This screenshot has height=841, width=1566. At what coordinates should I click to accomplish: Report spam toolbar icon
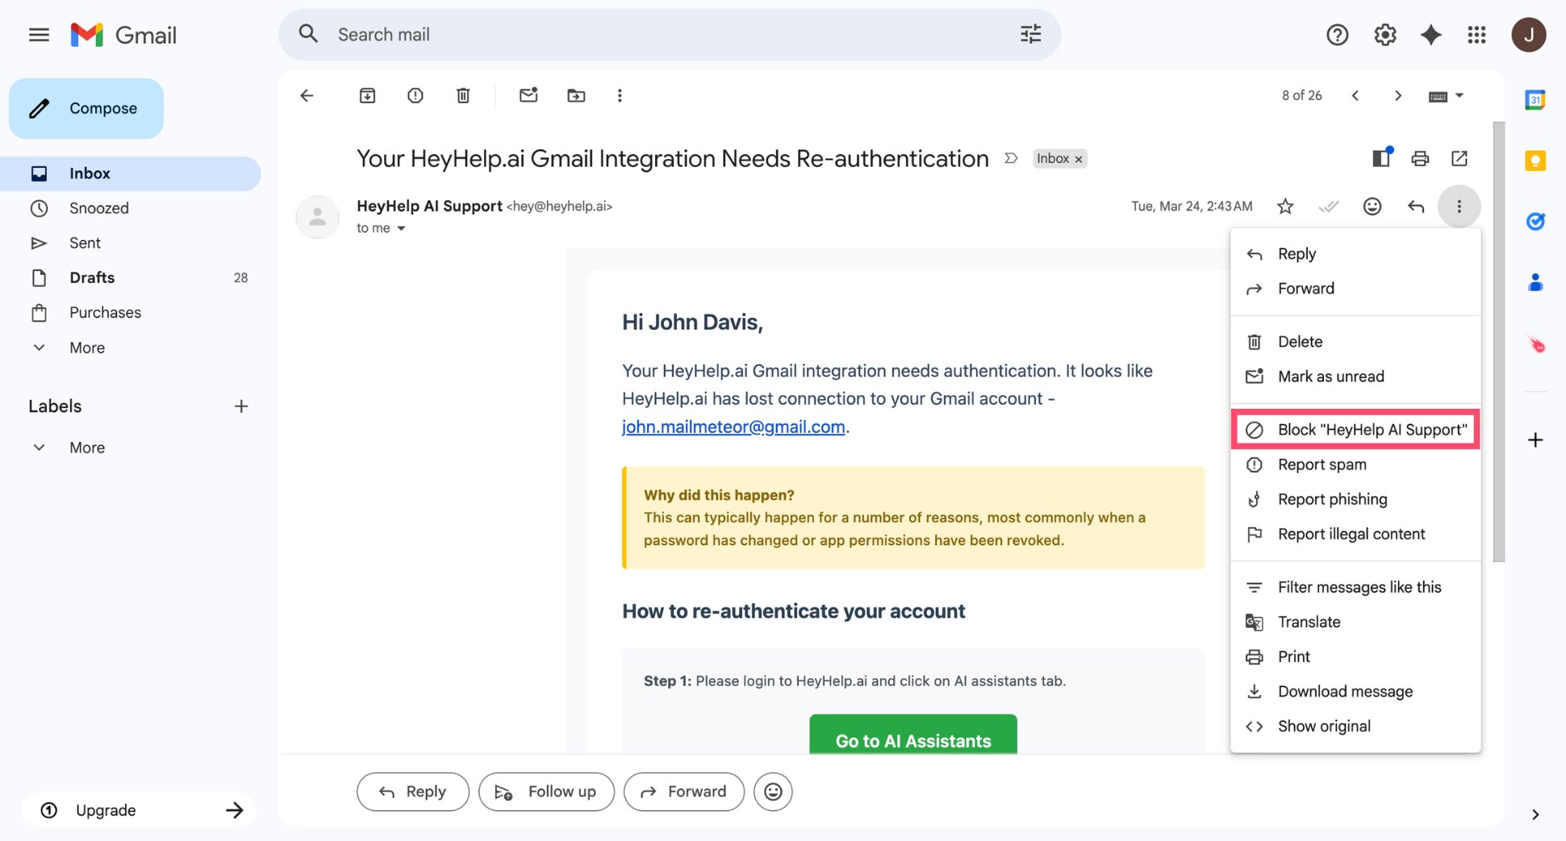[415, 96]
